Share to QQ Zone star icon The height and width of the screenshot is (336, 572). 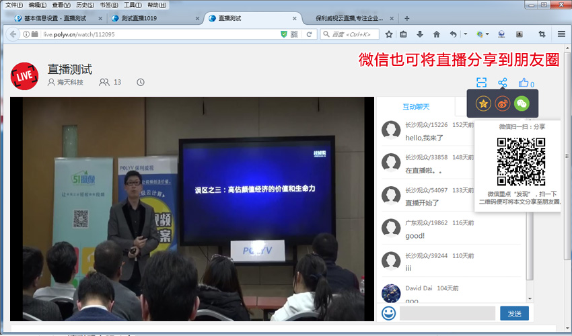(x=483, y=104)
